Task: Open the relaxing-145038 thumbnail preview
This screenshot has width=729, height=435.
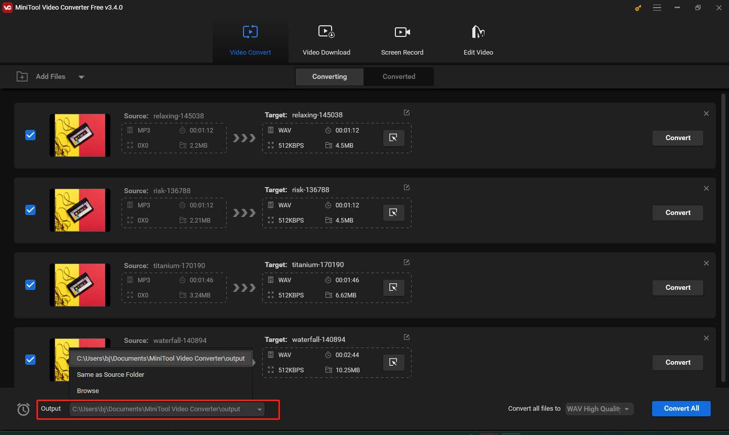Action: click(x=80, y=135)
